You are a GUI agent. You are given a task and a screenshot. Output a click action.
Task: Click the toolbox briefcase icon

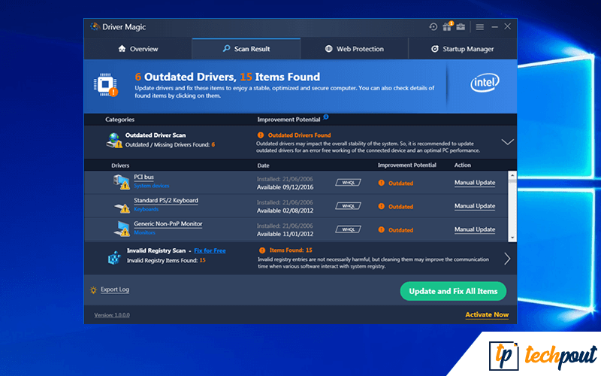coord(461,26)
